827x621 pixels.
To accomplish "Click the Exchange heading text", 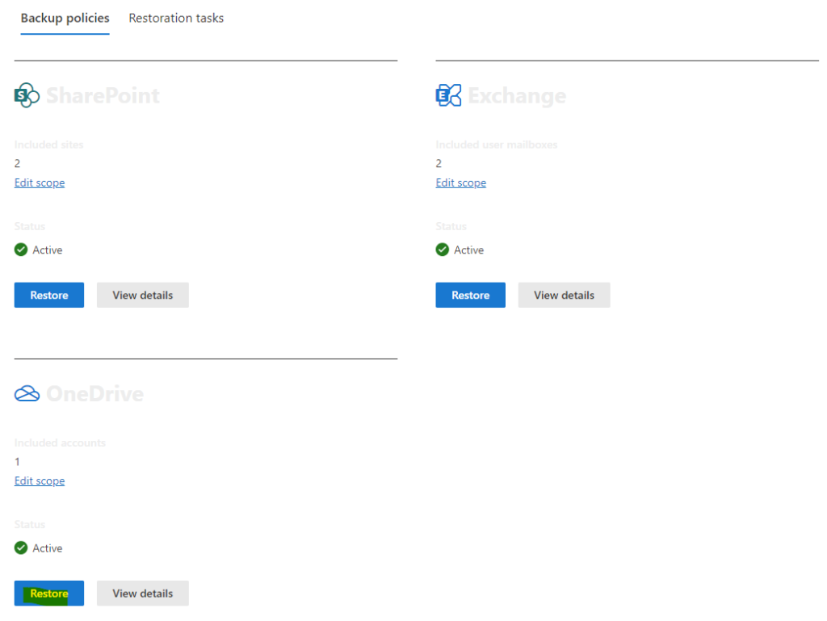I will click(x=517, y=96).
